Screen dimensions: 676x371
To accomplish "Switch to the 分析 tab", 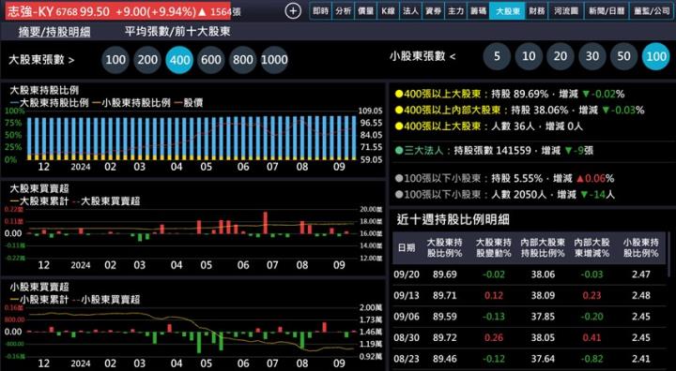I will click(x=343, y=11).
